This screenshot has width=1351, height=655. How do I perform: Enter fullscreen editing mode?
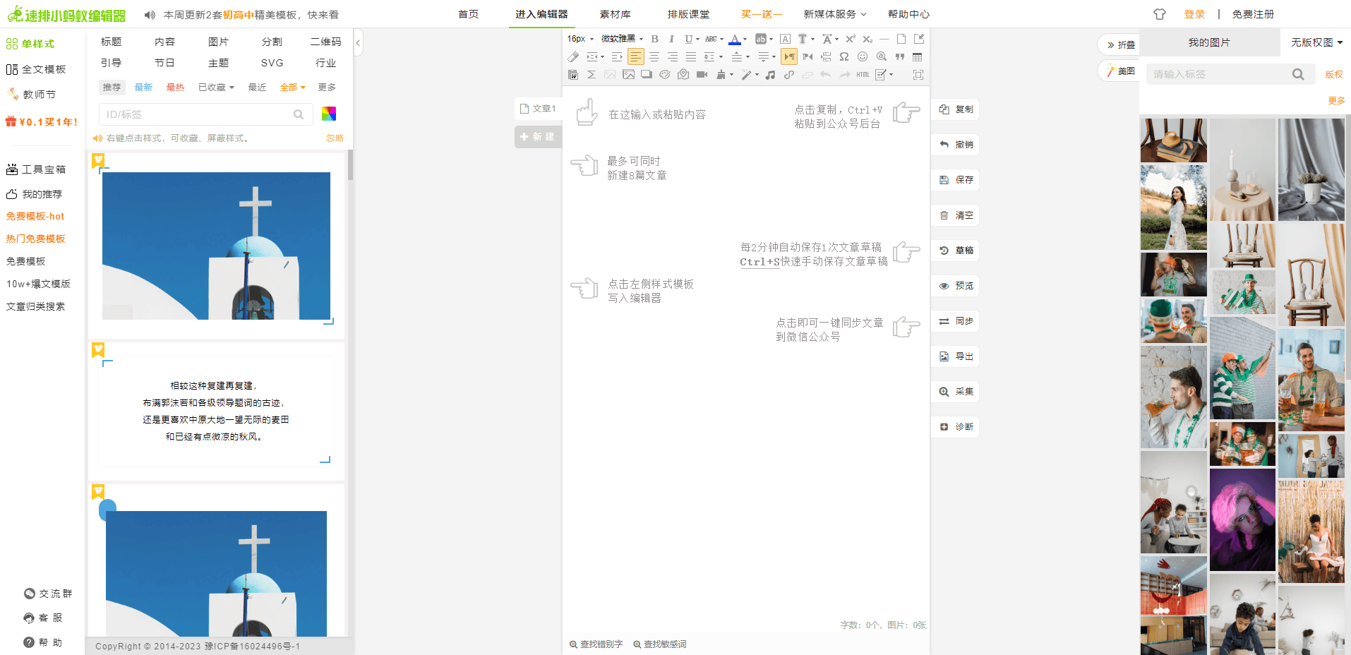point(918,75)
